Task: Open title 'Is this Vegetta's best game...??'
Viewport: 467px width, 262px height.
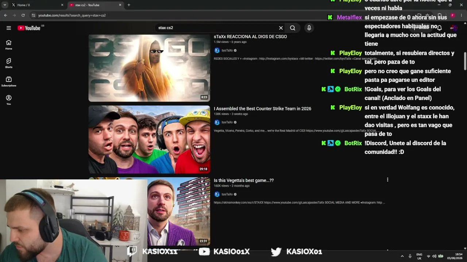Action: point(244,180)
